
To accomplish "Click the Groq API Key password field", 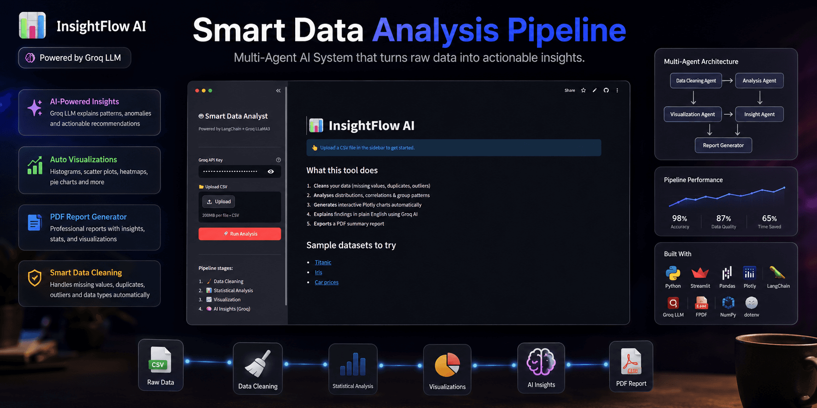I will [239, 172].
